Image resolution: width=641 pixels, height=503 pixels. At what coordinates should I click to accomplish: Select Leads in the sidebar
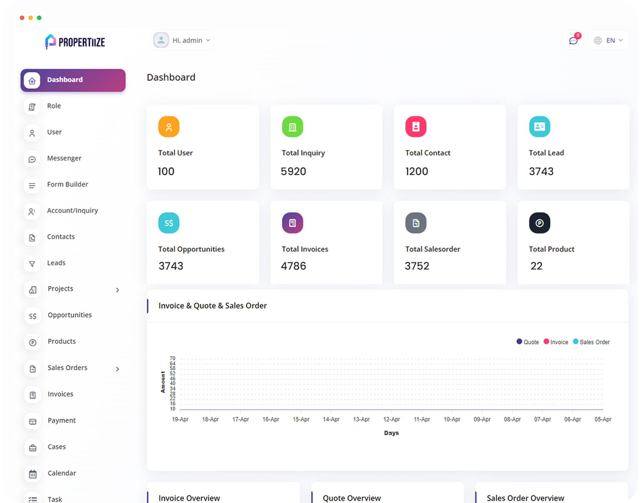(56, 263)
